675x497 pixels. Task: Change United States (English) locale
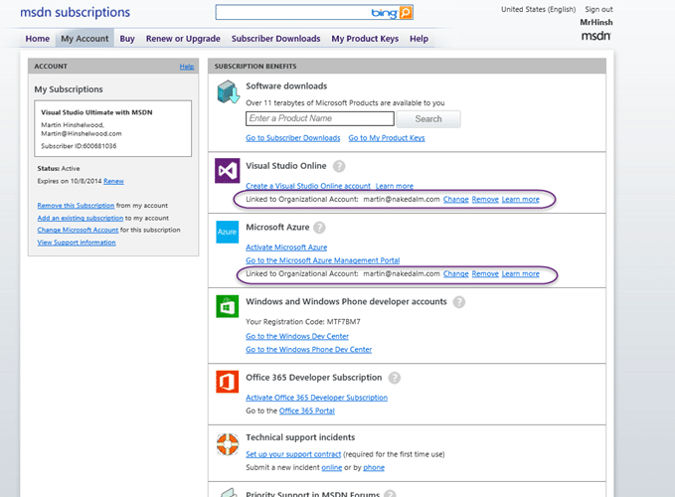(538, 10)
